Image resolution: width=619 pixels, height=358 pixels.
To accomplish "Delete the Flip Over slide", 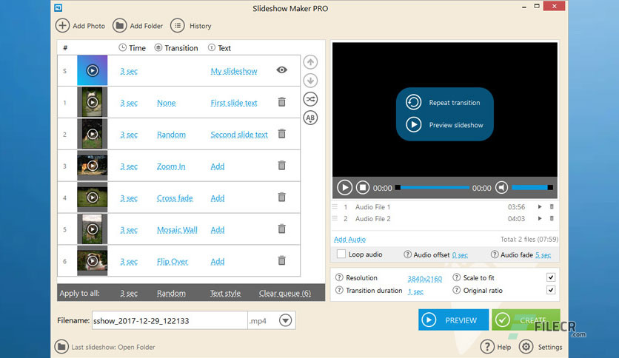I will [281, 260].
